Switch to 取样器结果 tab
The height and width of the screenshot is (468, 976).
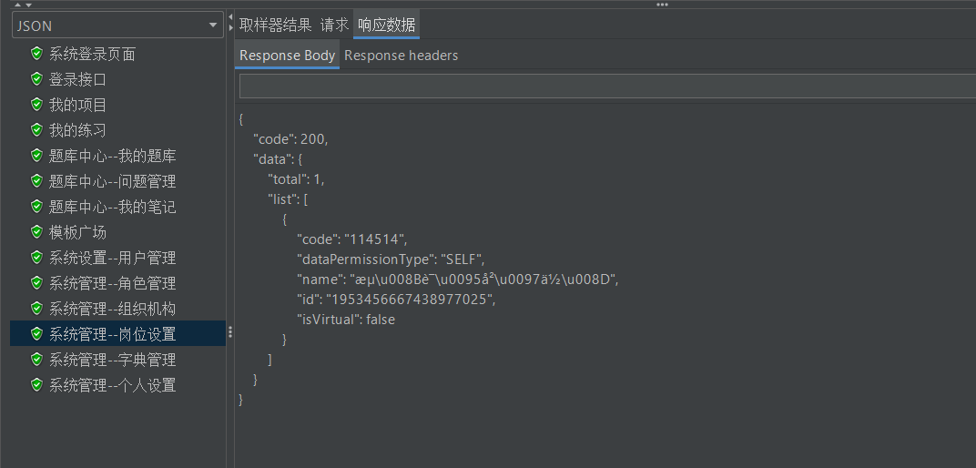(275, 25)
